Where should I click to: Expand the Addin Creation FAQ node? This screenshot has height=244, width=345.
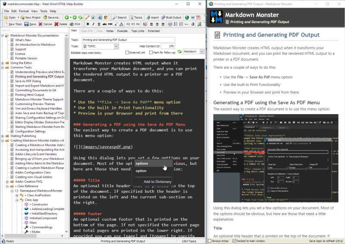click(x=7, y=182)
